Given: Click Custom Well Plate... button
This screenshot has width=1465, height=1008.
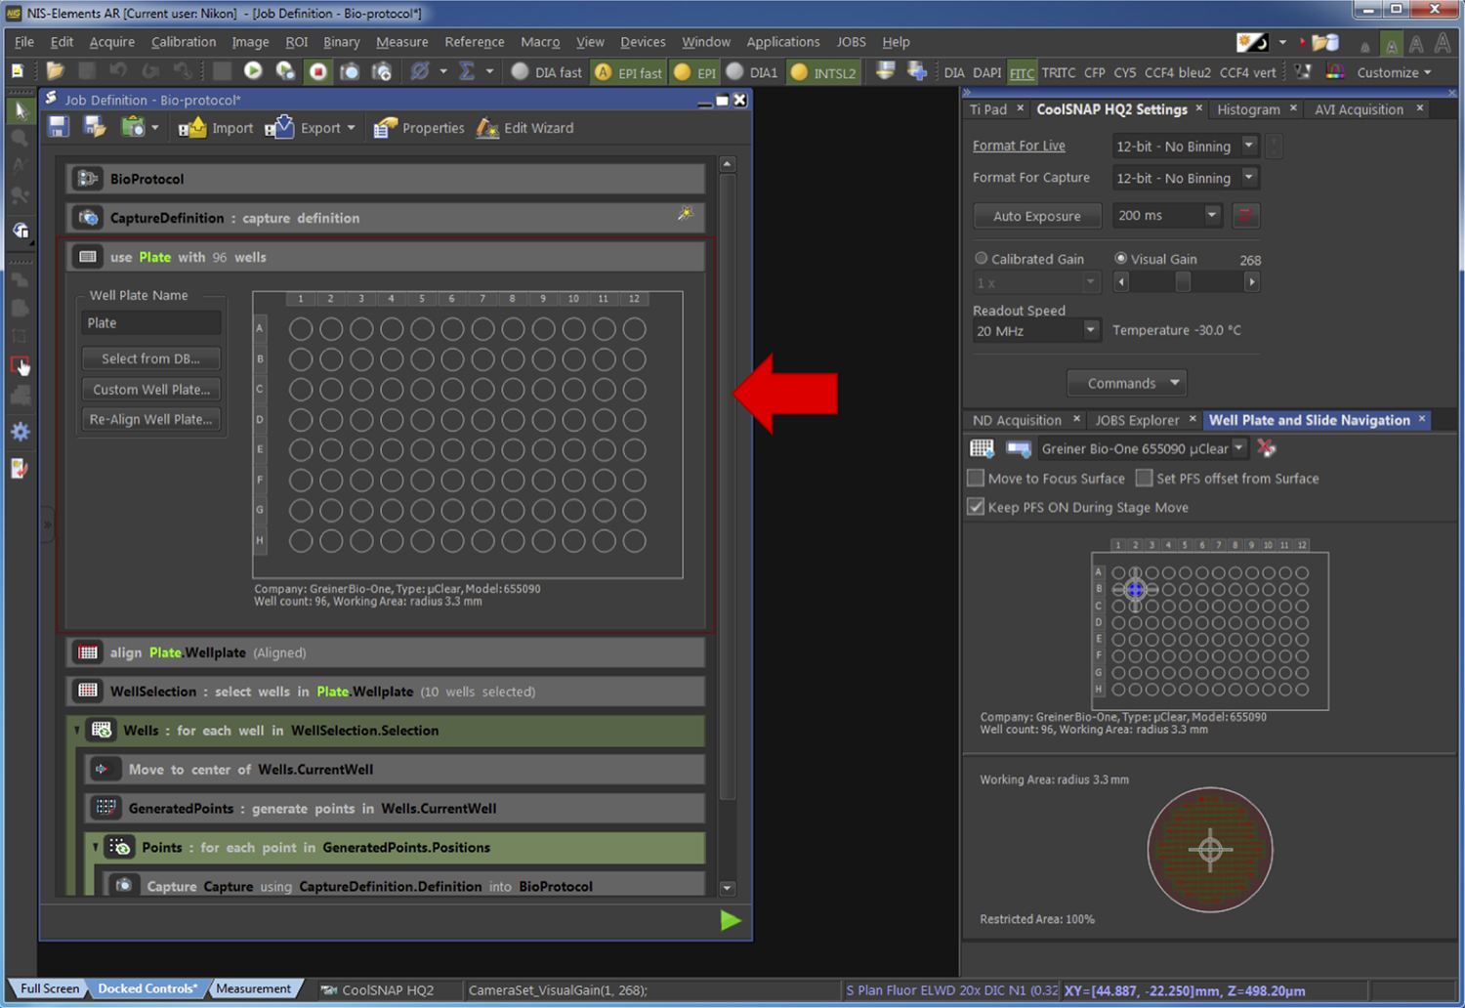Looking at the screenshot, I should (150, 389).
